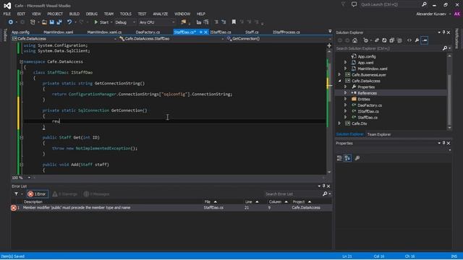This screenshot has width=463, height=260.
Task: Expand the Cafe.BusinessLayer project node
Action: point(339,75)
